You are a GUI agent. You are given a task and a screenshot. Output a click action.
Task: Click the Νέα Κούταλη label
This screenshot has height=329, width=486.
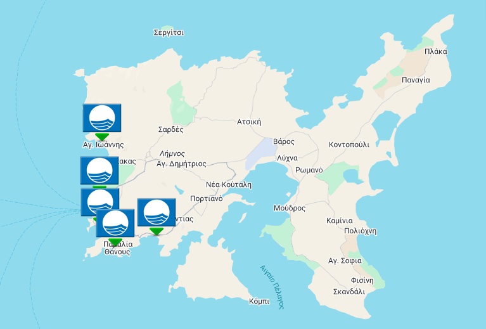click(x=229, y=185)
